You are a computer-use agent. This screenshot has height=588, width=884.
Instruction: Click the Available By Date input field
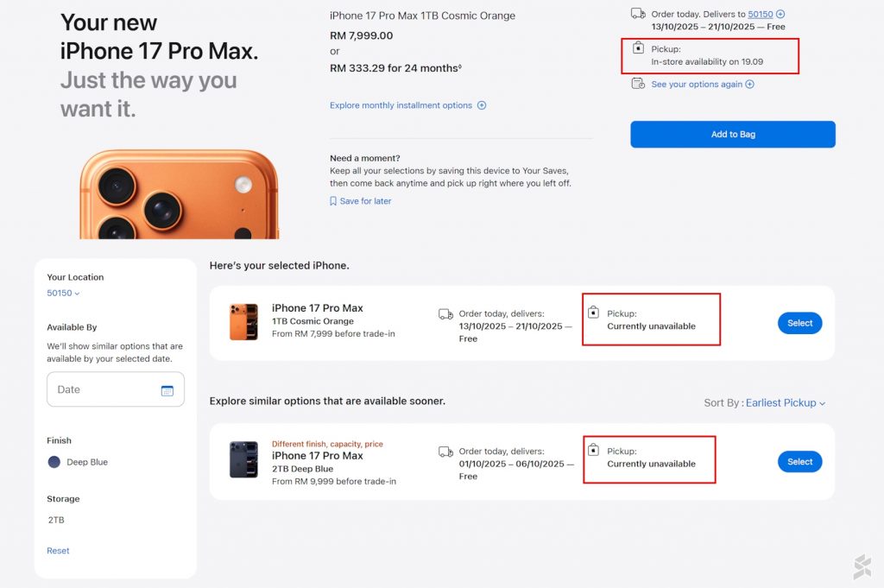[104, 390]
